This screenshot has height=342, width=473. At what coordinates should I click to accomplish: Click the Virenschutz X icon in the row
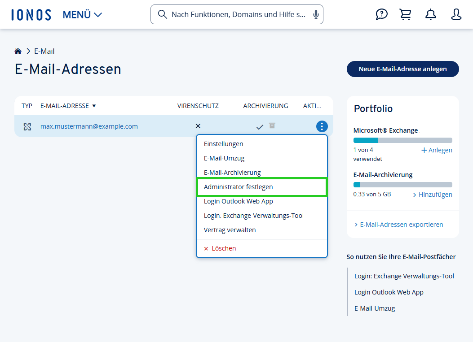(198, 126)
